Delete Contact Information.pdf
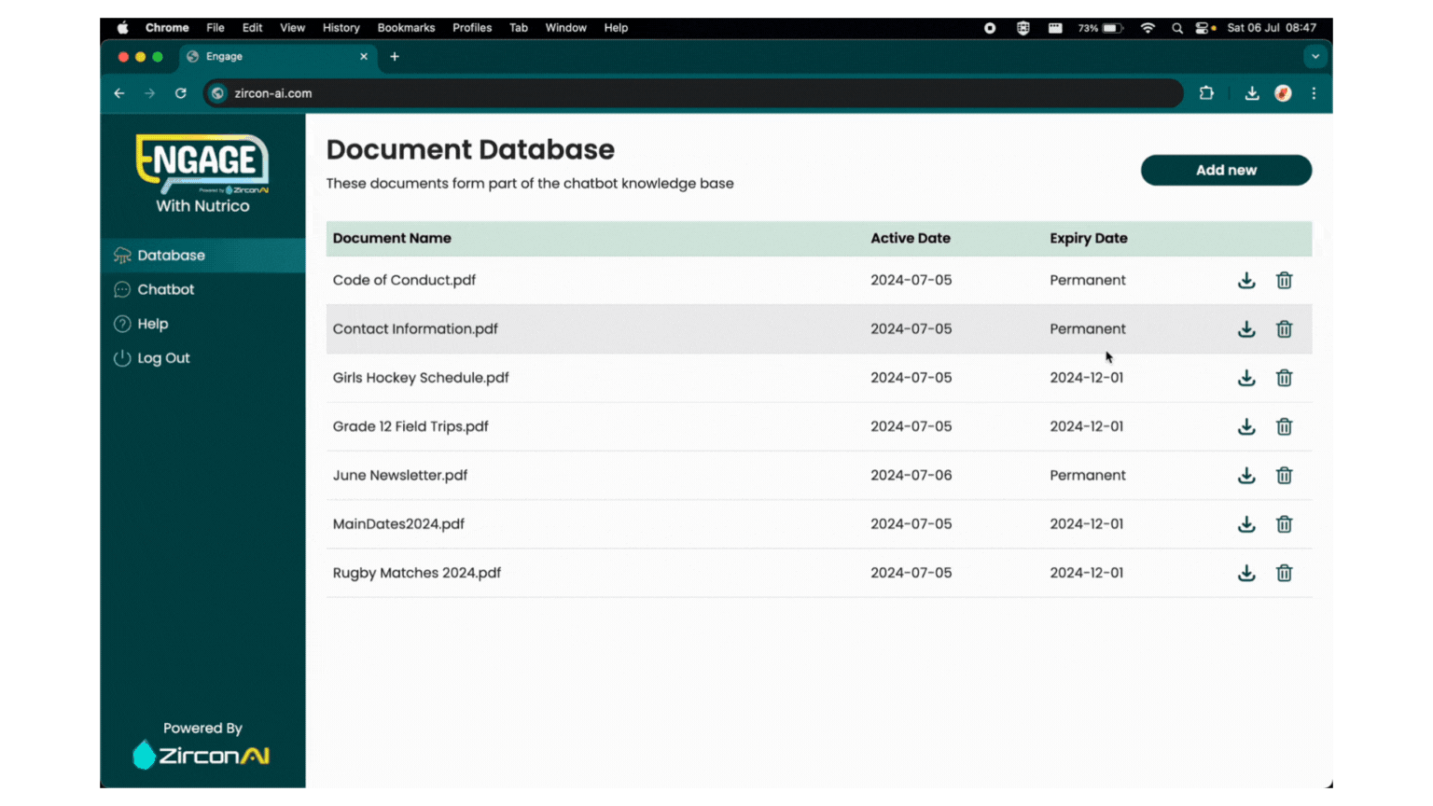This screenshot has height=806, width=1433. [x=1285, y=329]
